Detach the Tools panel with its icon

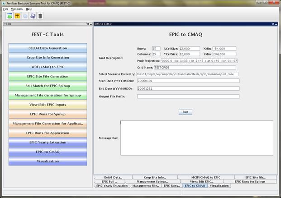pyautogui.click(x=88, y=24)
